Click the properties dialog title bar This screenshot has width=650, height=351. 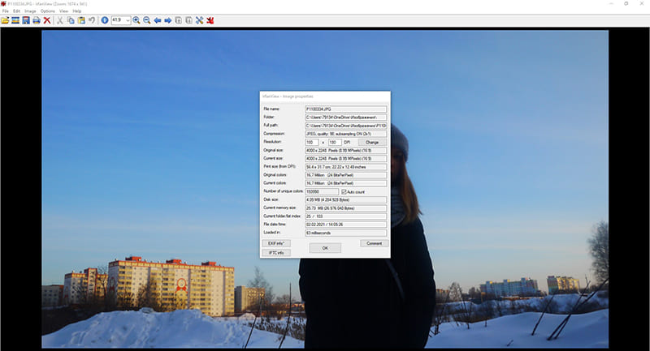click(325, 96)
